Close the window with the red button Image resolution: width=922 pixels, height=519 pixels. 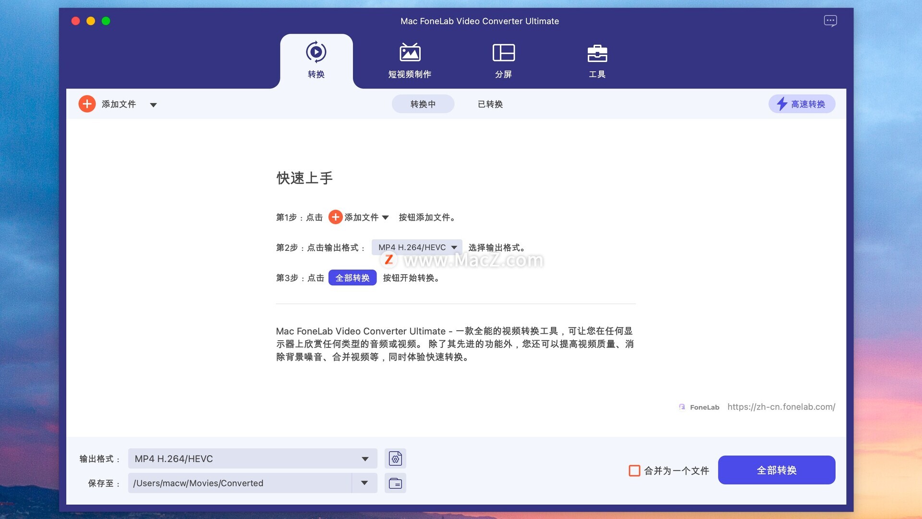(x=75, y=21)
